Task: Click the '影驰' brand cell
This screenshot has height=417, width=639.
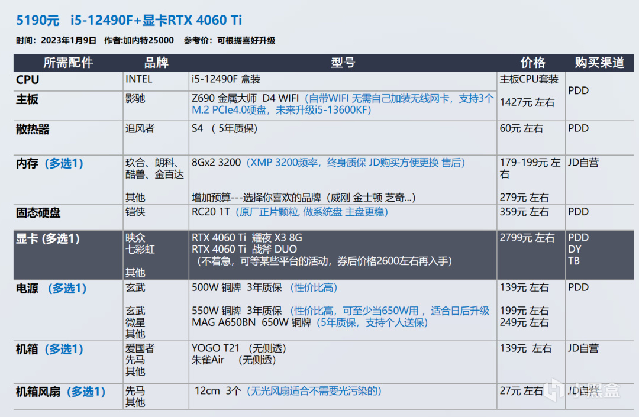Action: point(135,99)
